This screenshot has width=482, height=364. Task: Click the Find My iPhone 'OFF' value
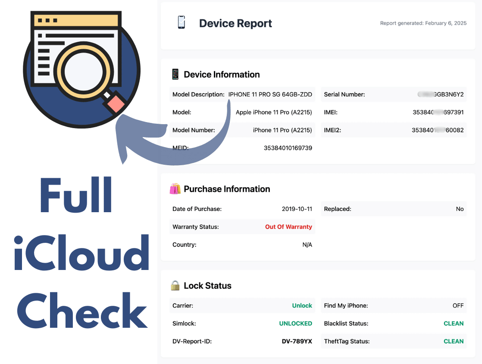pyautogui.click(x=458, y=305)
